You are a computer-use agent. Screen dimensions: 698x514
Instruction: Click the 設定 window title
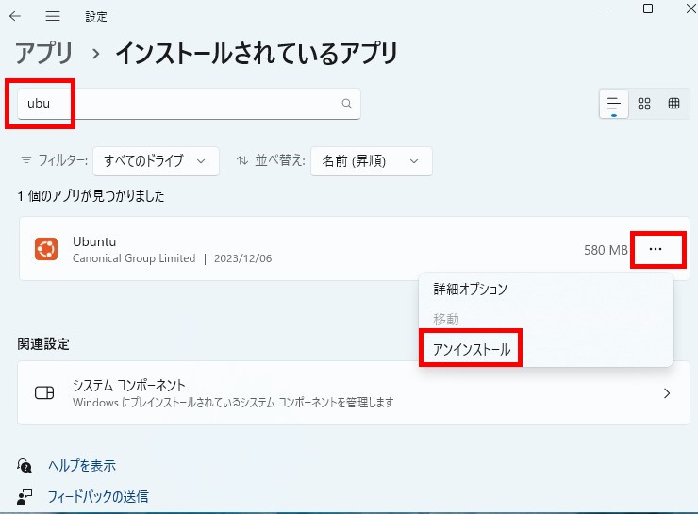pyautogui.click(x=96, y=16)
